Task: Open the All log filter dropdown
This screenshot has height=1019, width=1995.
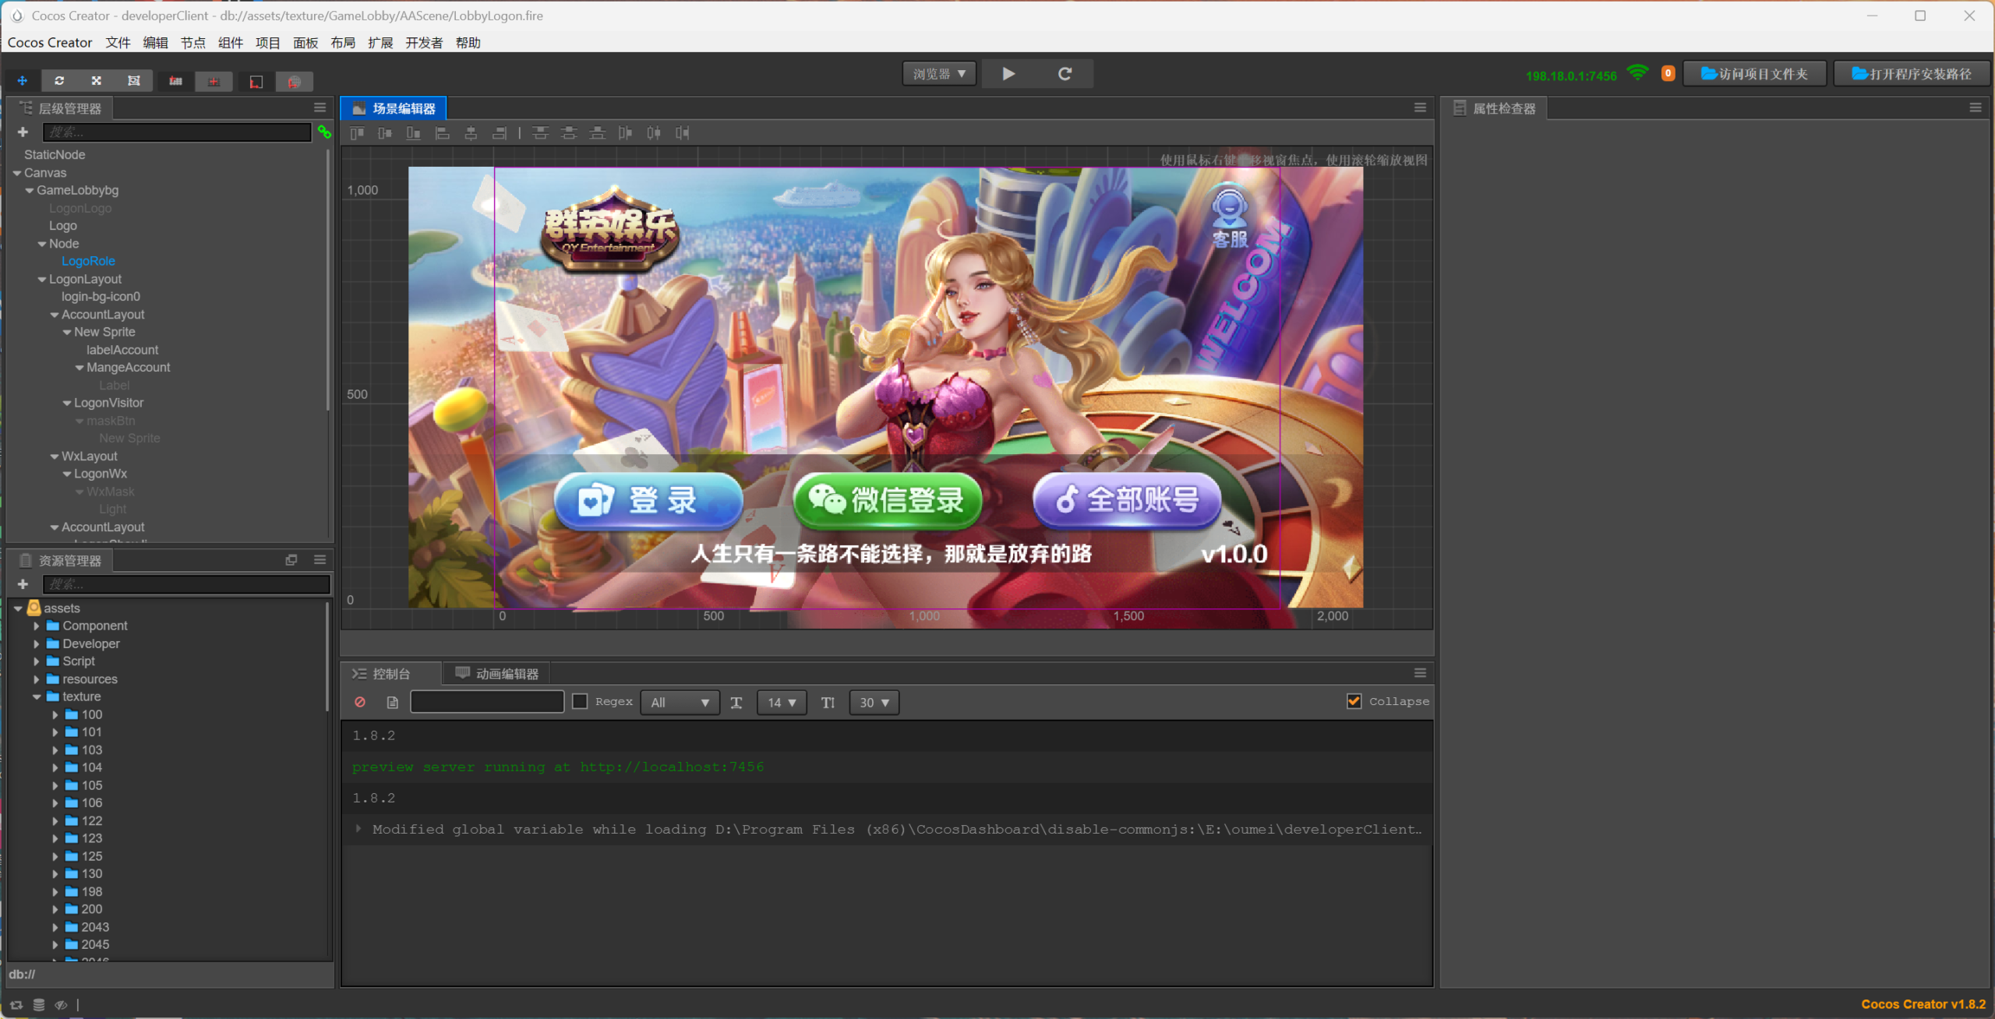Action: [x=679, y=702]
